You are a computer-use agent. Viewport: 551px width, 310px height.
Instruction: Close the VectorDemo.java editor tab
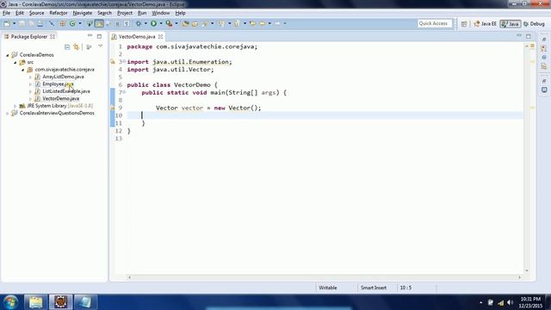pos(161,36)
